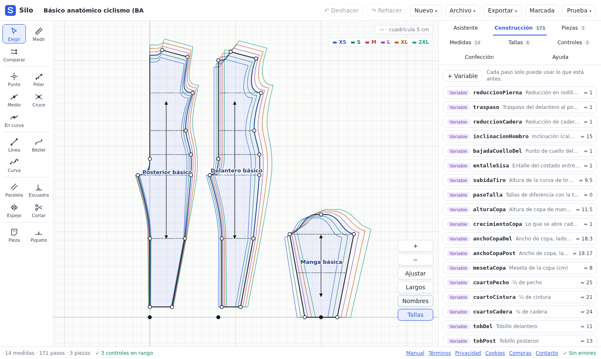
Task: Zoom in with the + button
Action: coord(415,246)
